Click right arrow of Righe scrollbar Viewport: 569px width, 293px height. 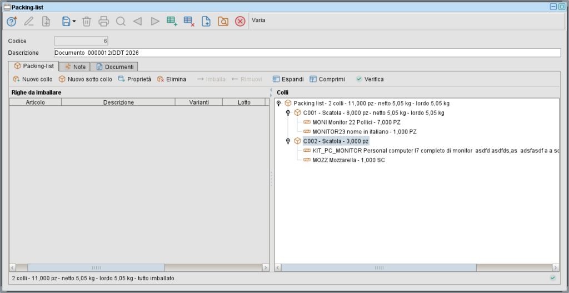(266, 268)
